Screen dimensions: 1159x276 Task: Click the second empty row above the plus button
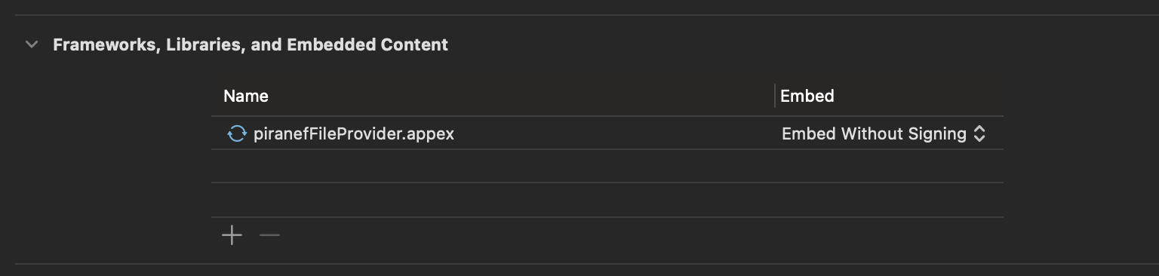pos(607,200)
